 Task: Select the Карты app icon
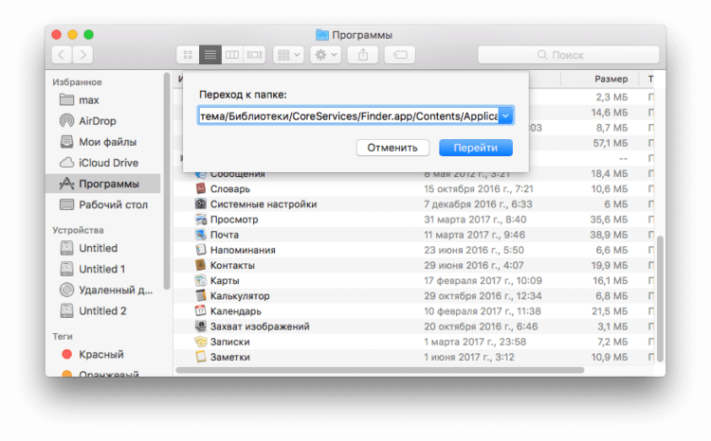(200, 280)
